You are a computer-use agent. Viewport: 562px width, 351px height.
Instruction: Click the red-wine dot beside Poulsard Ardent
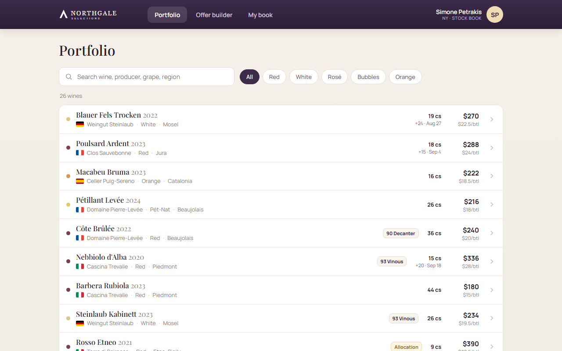68,147
